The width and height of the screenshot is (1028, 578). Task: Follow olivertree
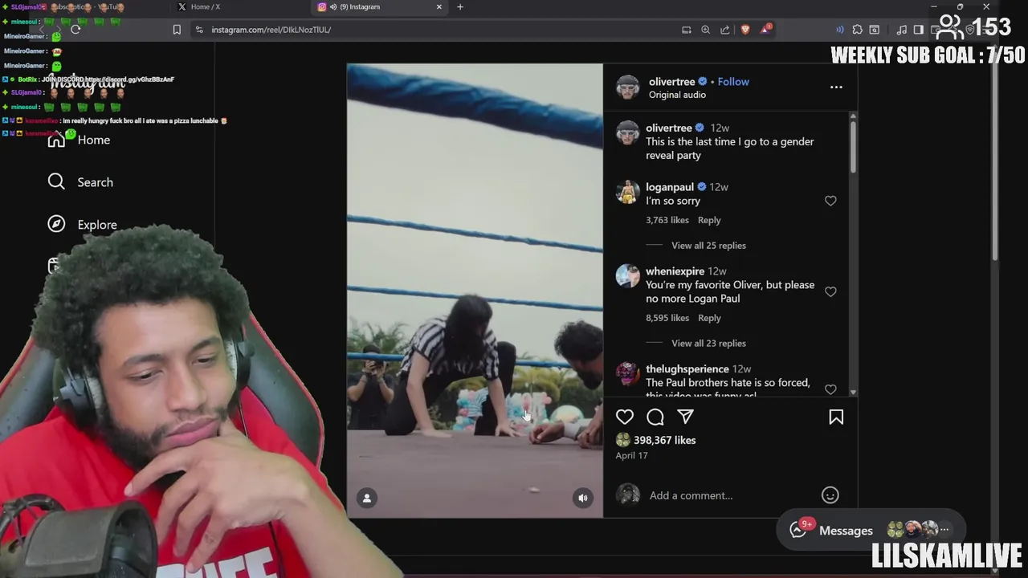(x=733, y=82)
